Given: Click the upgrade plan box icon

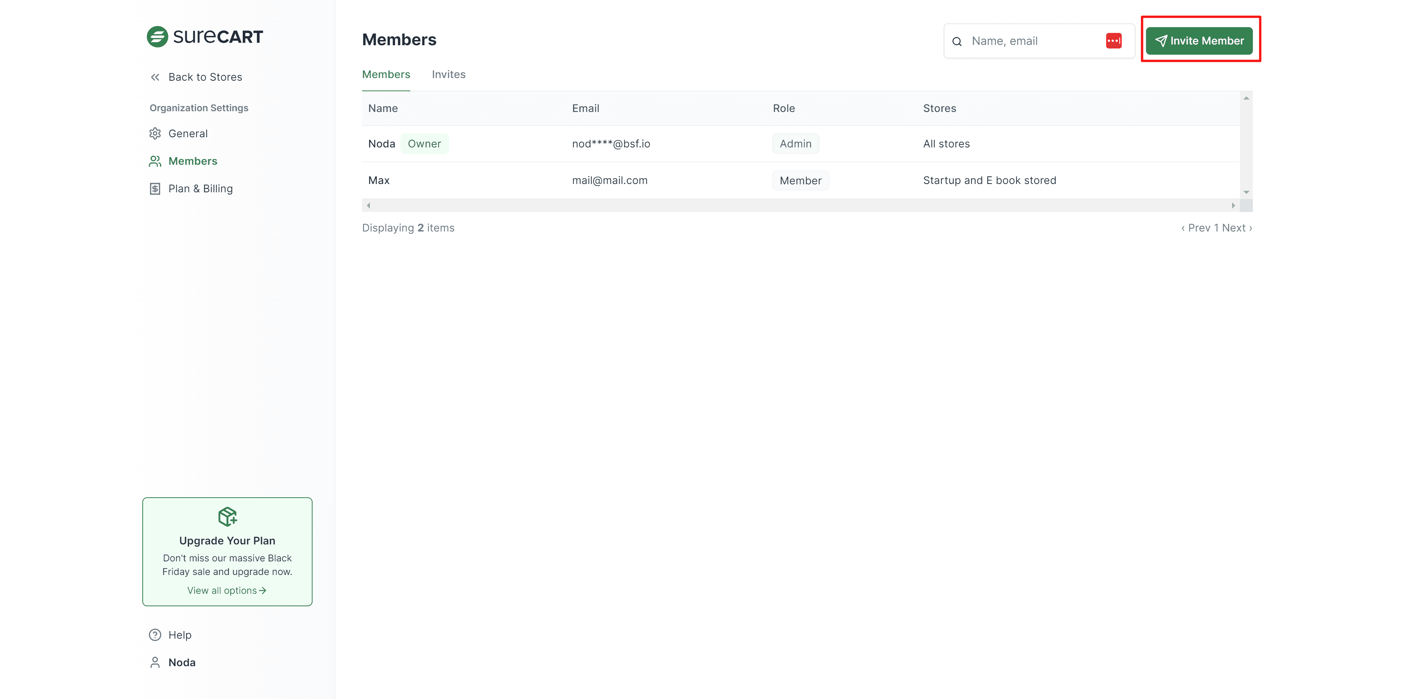Looking at the screenshot, I should (227, 516).
